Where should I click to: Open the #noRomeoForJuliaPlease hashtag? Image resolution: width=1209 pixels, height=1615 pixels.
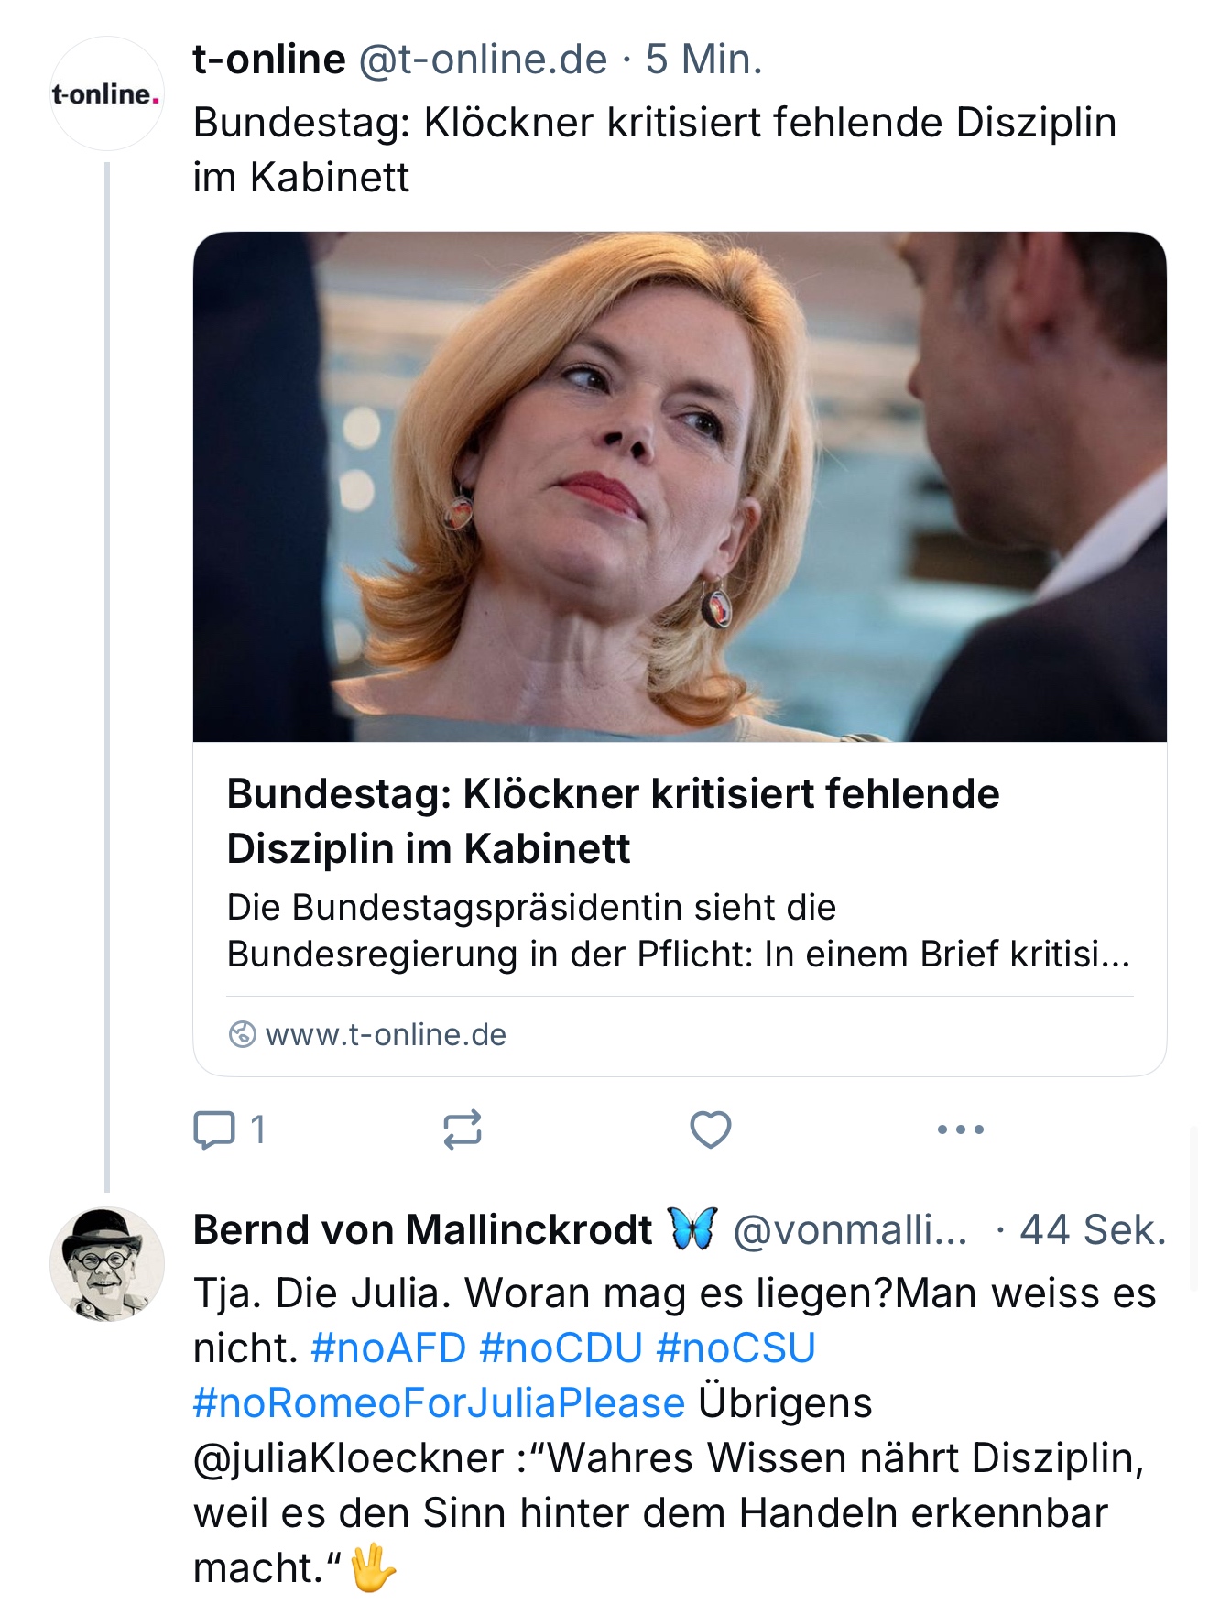click(439, 1402)
